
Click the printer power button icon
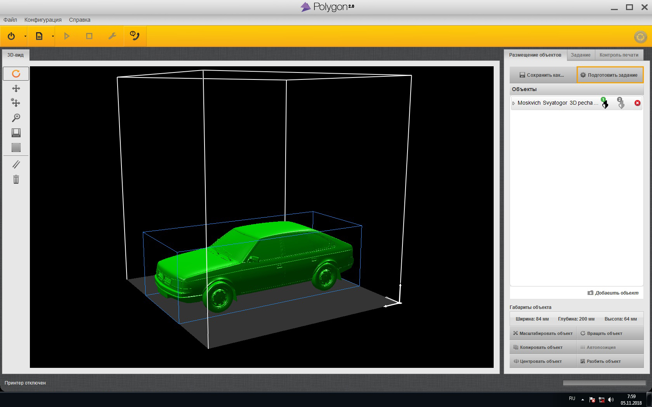click(11, 36)
